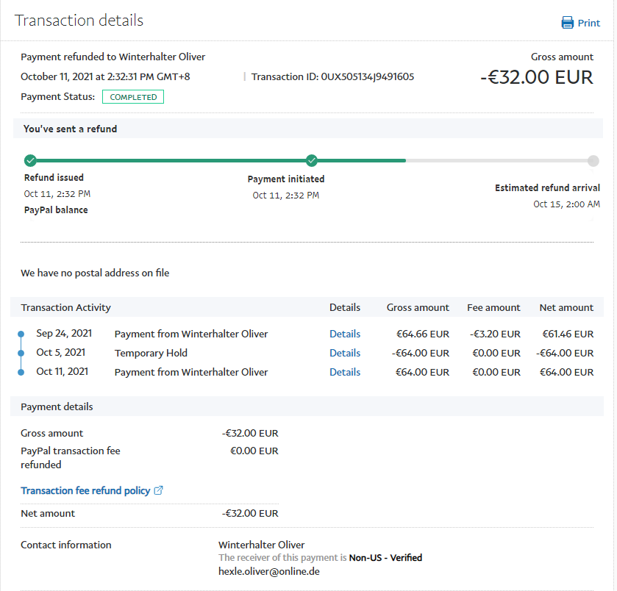Open Details for Oct 11 payment
Image resolution: width=617 pixels, height=591 pixels.
tap(345, 372)
